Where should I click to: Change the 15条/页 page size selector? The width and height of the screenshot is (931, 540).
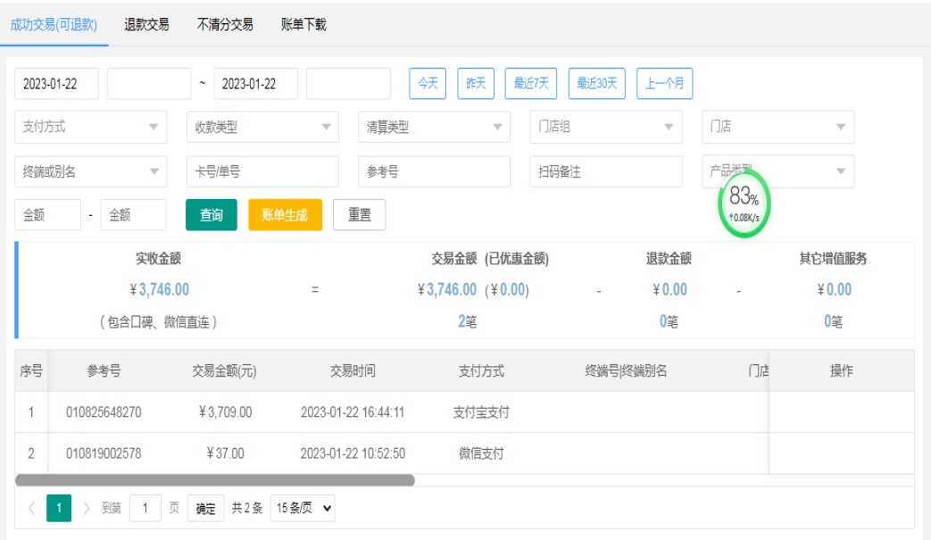click(303, 509)
